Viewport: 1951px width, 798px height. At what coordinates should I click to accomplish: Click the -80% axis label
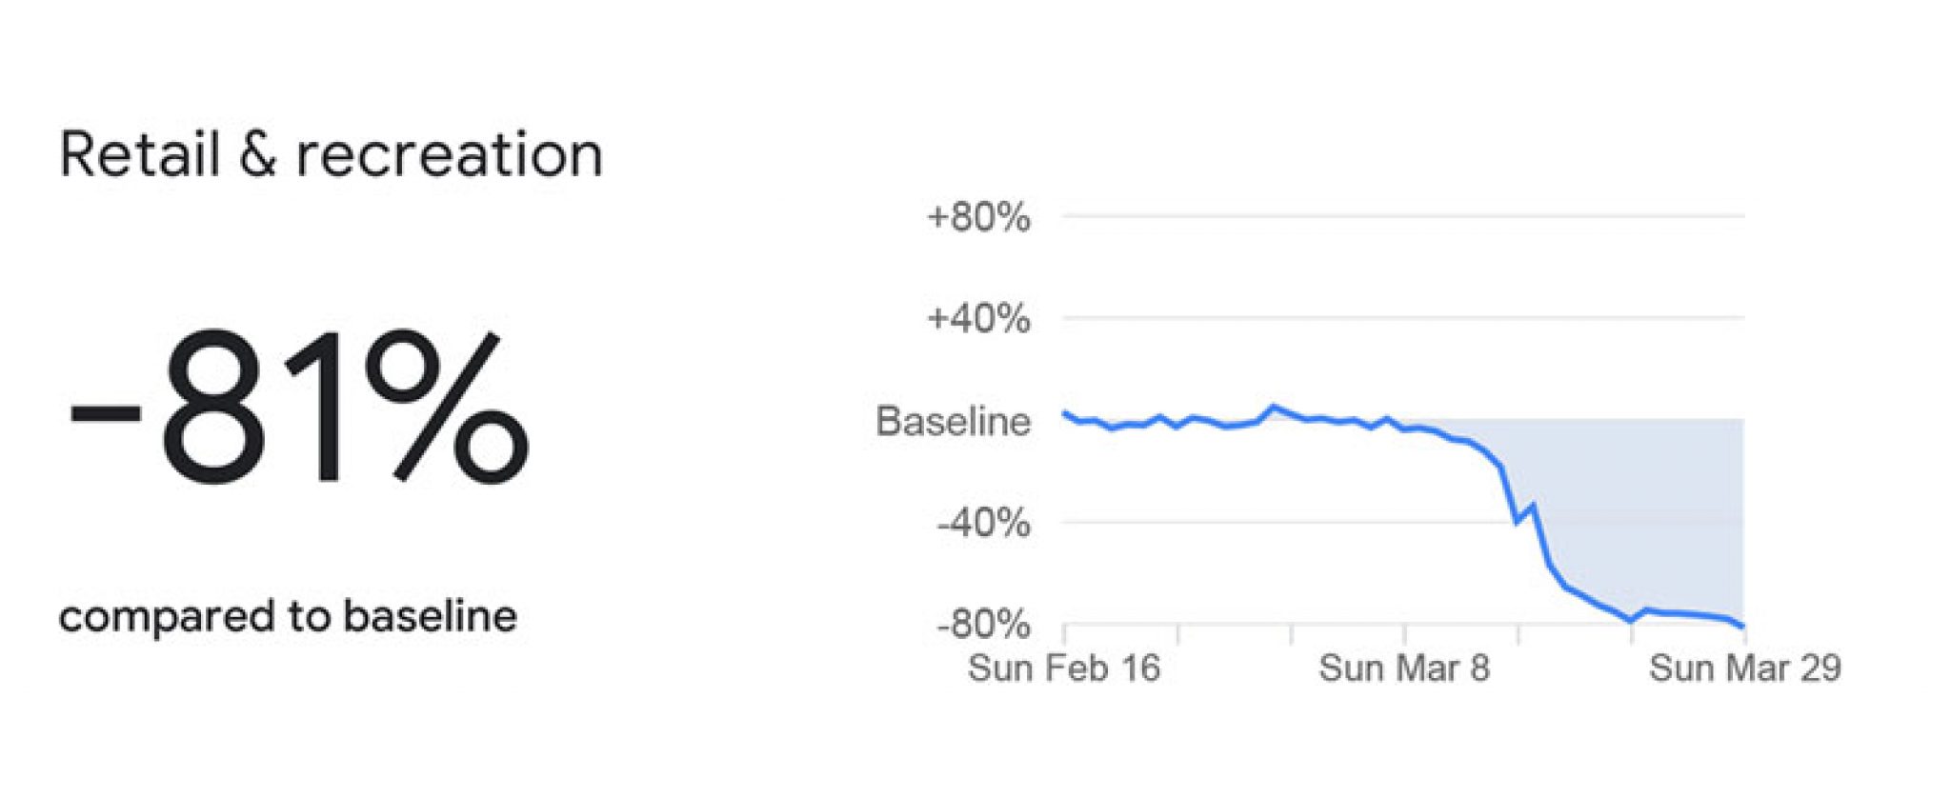[x=983, y=625]
